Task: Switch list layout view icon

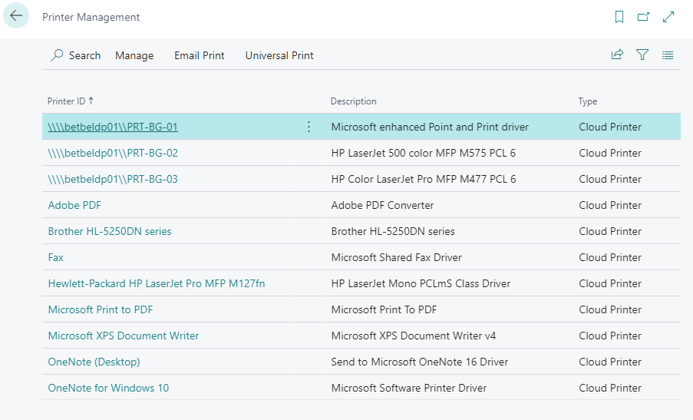Action: (668, 55)
